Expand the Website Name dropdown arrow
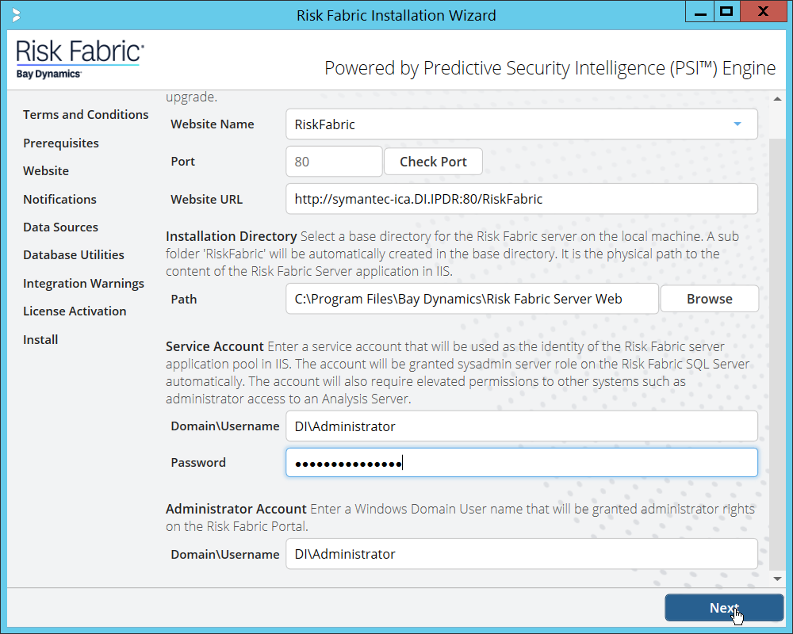Image resolution: width=793 pixels, height=634 pixels. tap(737, 124)
